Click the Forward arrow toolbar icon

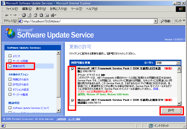point(15,15)
